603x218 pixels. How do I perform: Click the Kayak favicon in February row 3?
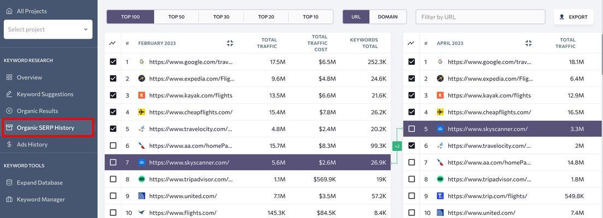tap(142, 95)
